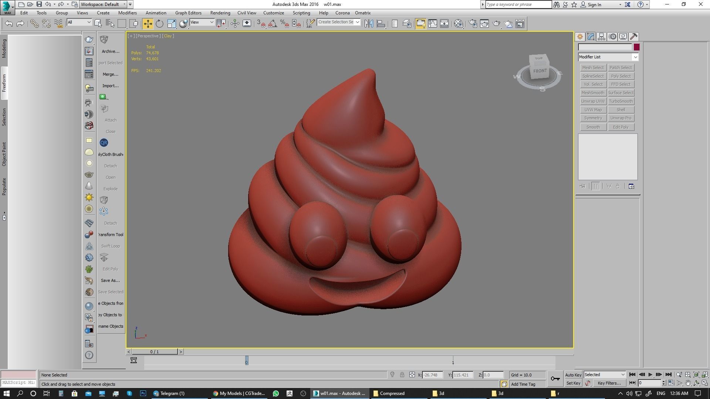Open the reference coordinate View dropdown
Viewport: 710px width, 399px height.
tap(202, 22)
